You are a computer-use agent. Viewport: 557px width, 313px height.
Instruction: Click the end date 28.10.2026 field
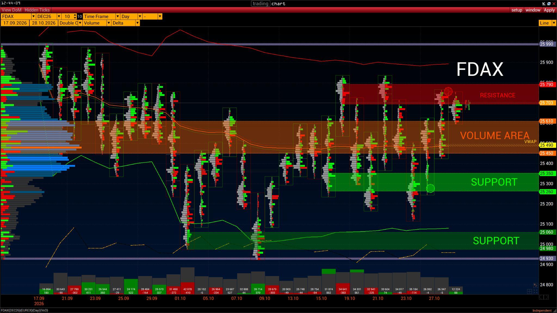[x=44, y=23]
